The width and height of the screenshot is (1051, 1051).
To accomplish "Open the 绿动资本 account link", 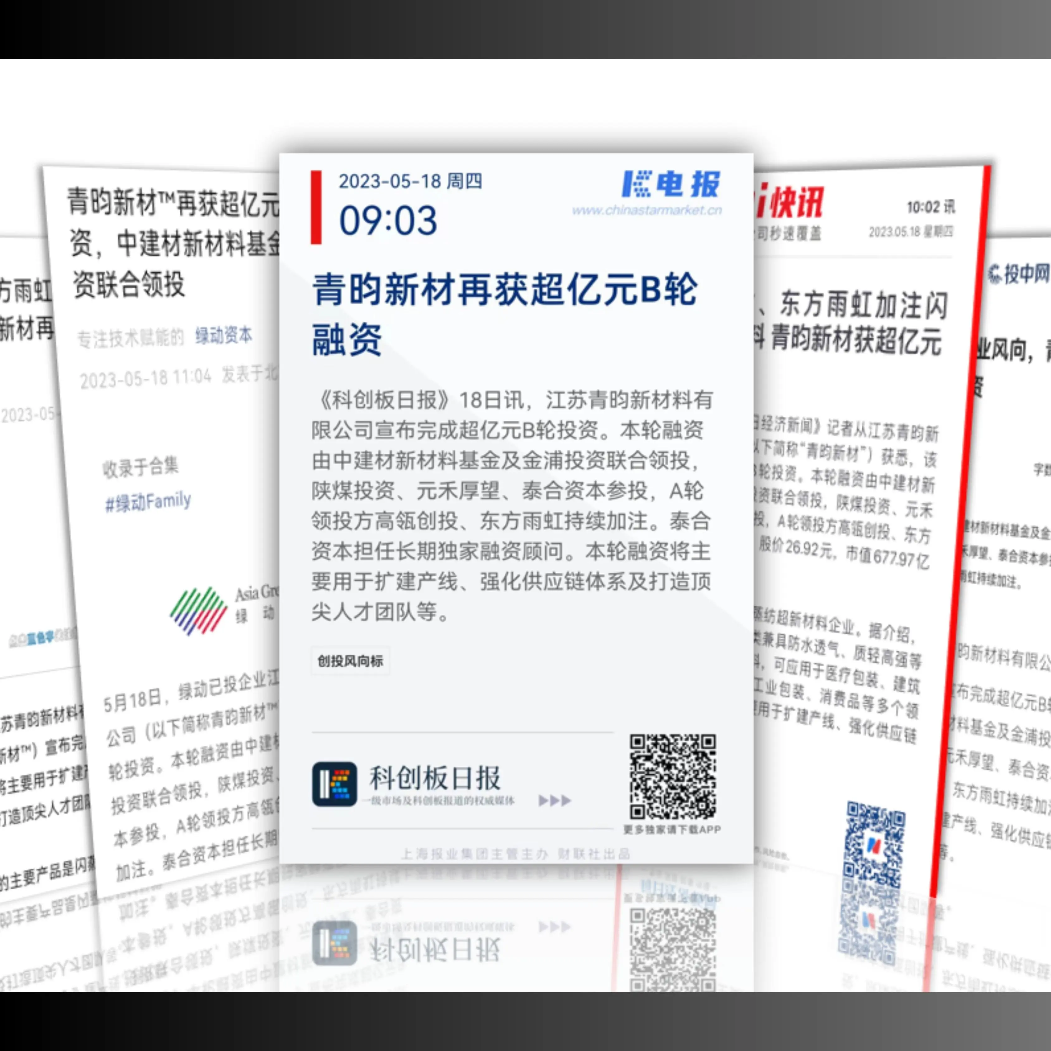I will tap(224, 335).
